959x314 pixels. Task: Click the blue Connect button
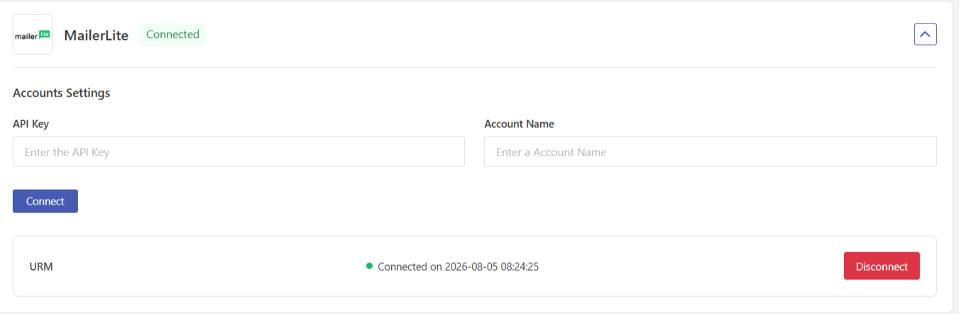pyautogui.click(x=45, y=201)
